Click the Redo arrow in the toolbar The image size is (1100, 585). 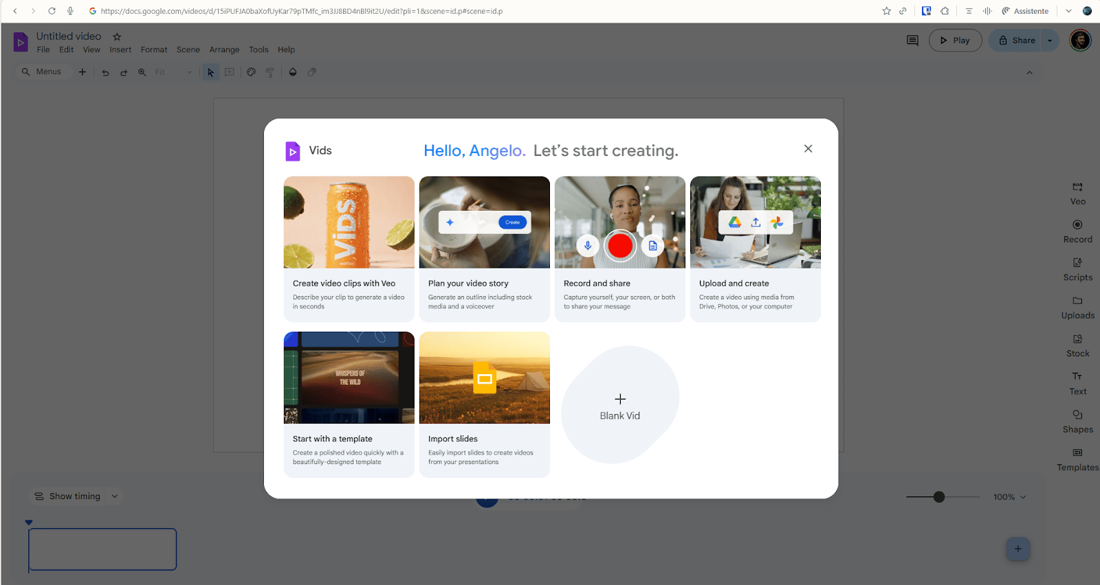point(124,72)
